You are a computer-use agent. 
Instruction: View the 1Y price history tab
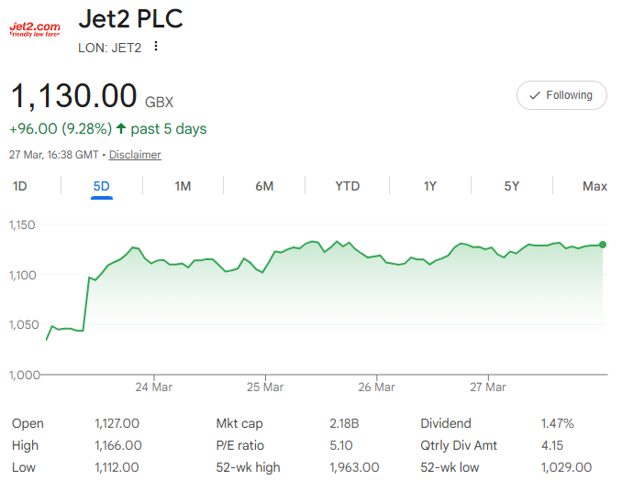click(429, 186)
